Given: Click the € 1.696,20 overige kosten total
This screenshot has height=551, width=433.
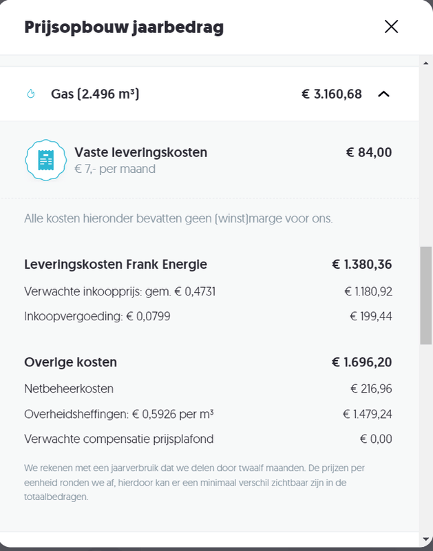Looking at the screenshot, I should 361,362.
